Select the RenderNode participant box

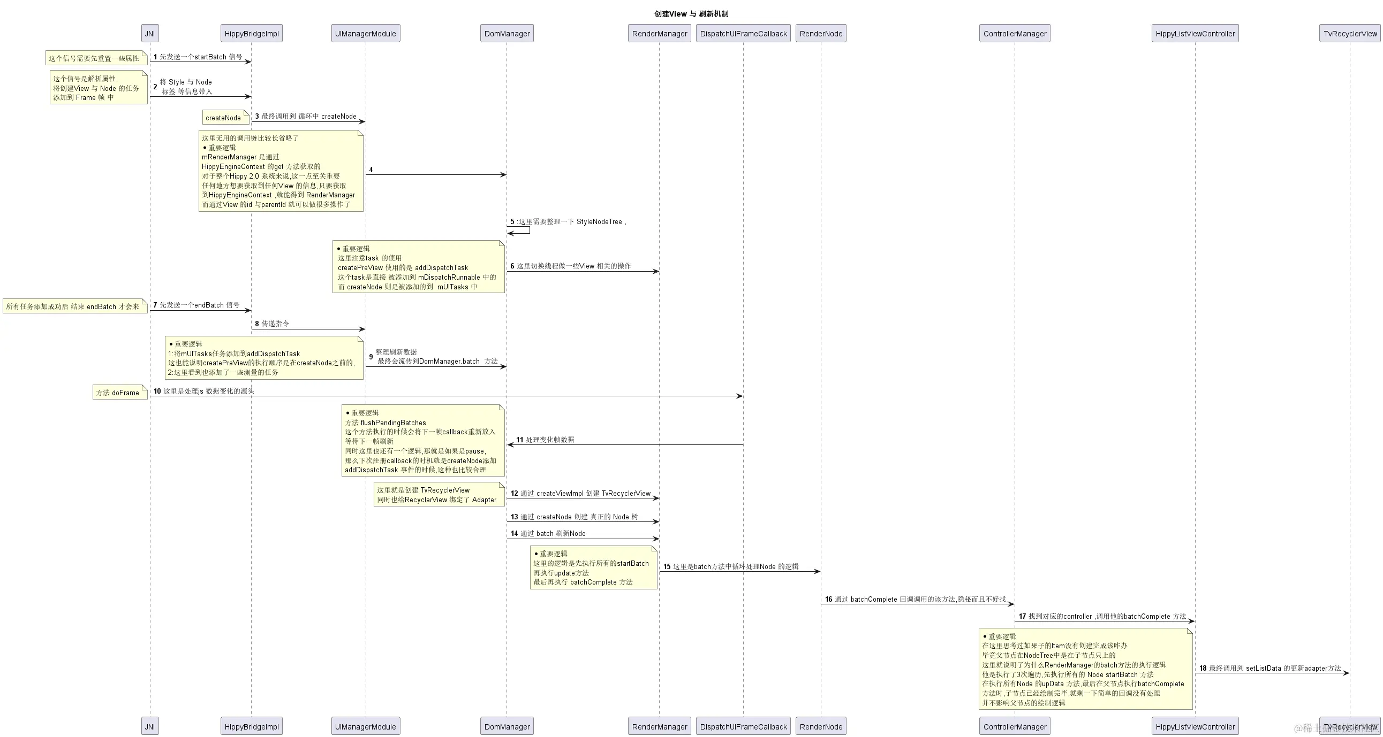pyautogui.click(x=821, y=33)
